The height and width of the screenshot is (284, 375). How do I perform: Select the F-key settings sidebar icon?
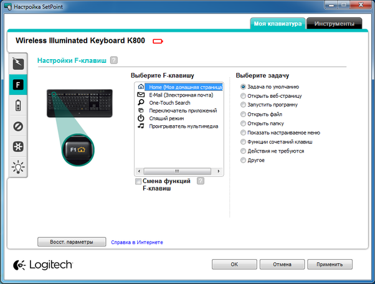click(x=18, y=85)
